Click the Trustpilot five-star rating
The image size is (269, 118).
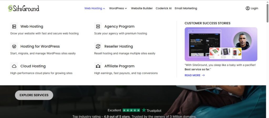[131, 110]
